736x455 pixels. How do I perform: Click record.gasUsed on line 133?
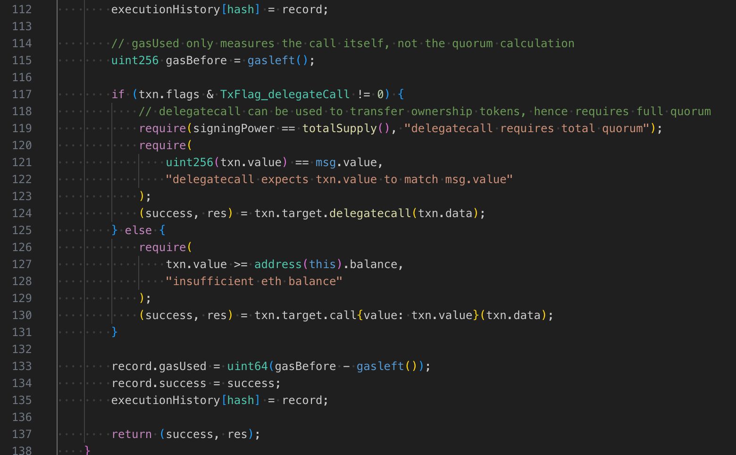pyautogui.click(x=159, y=366)
